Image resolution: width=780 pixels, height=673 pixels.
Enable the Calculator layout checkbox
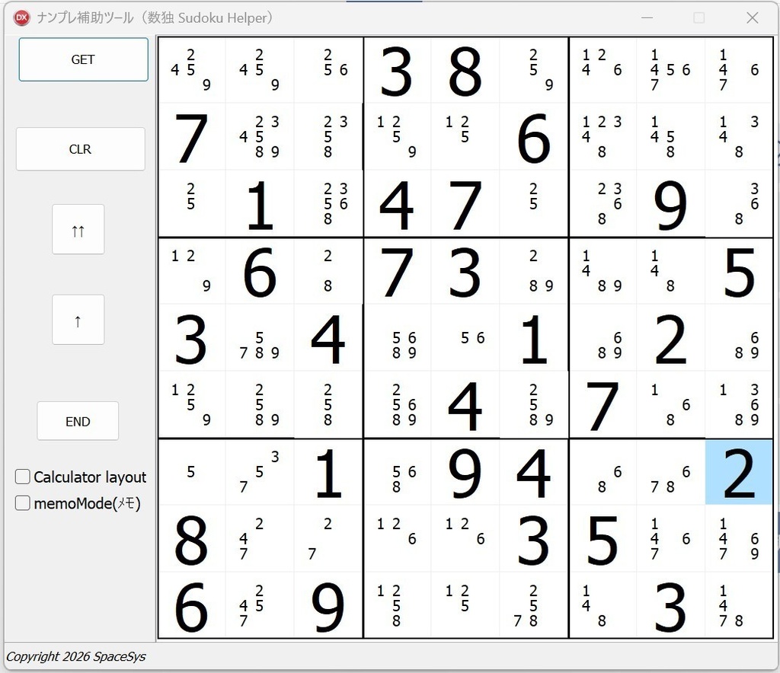[x=22, y=477]
